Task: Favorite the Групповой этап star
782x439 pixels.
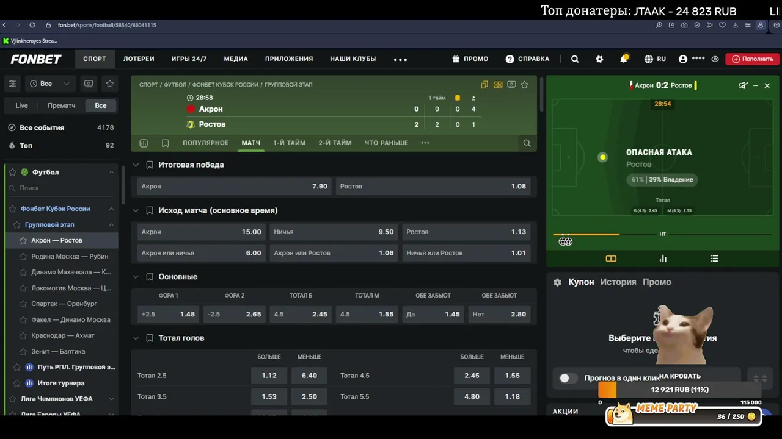Action: pyautogui.click(x=17, y=225)
